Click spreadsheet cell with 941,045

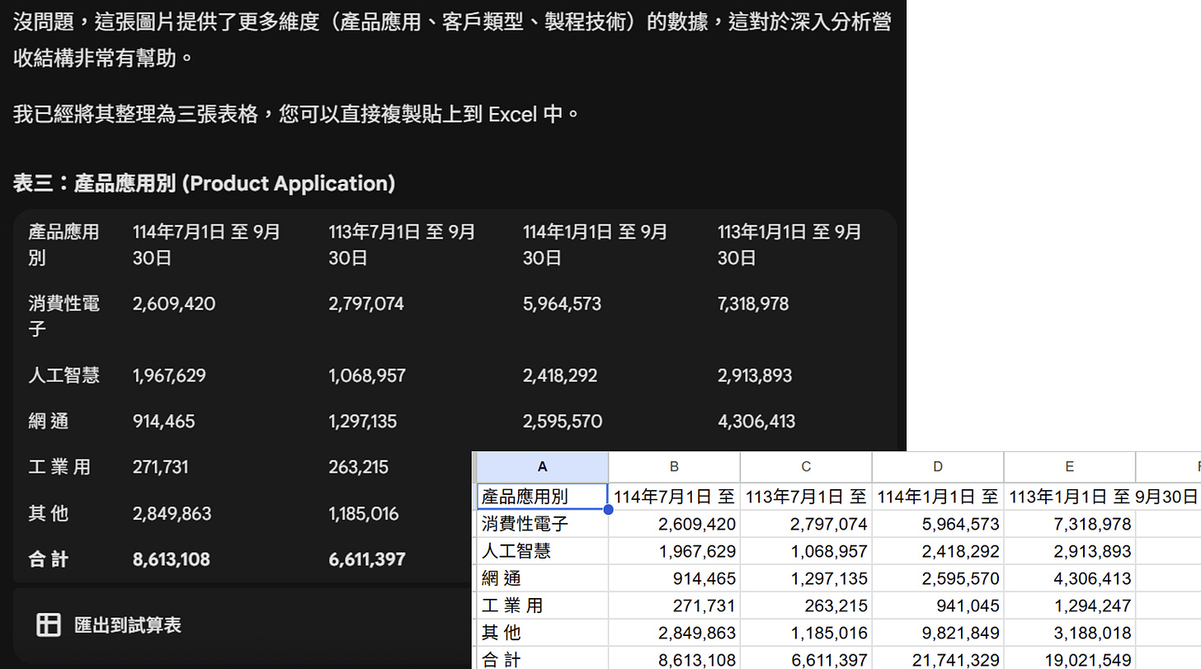click(938, 605)
